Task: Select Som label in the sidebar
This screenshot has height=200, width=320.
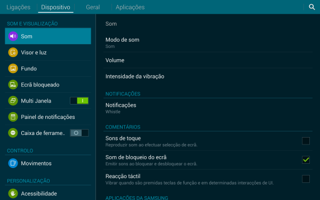Action: coord(27,36)
